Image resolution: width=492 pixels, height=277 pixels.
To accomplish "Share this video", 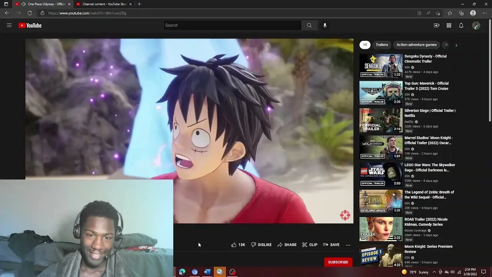I will pos(287,245).
